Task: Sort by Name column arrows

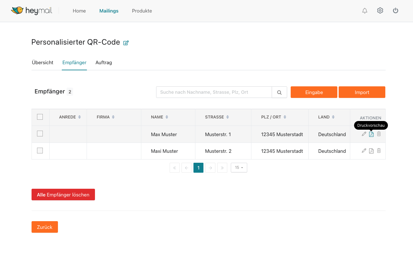Action: [x=167, y=117]
